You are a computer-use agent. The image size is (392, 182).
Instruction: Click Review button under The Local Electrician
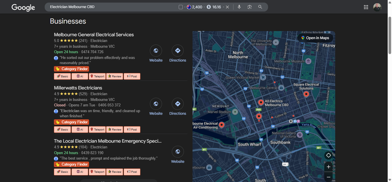click(114, 172)
